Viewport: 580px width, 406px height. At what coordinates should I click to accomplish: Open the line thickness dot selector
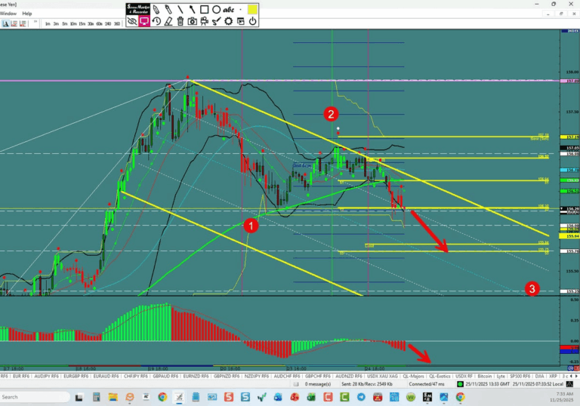(240, 10)
